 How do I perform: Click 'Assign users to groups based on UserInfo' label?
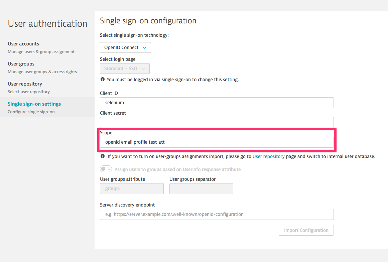[178, 169]
